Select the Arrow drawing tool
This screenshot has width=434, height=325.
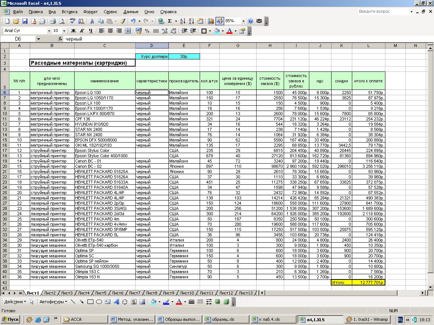click(81, 302)
